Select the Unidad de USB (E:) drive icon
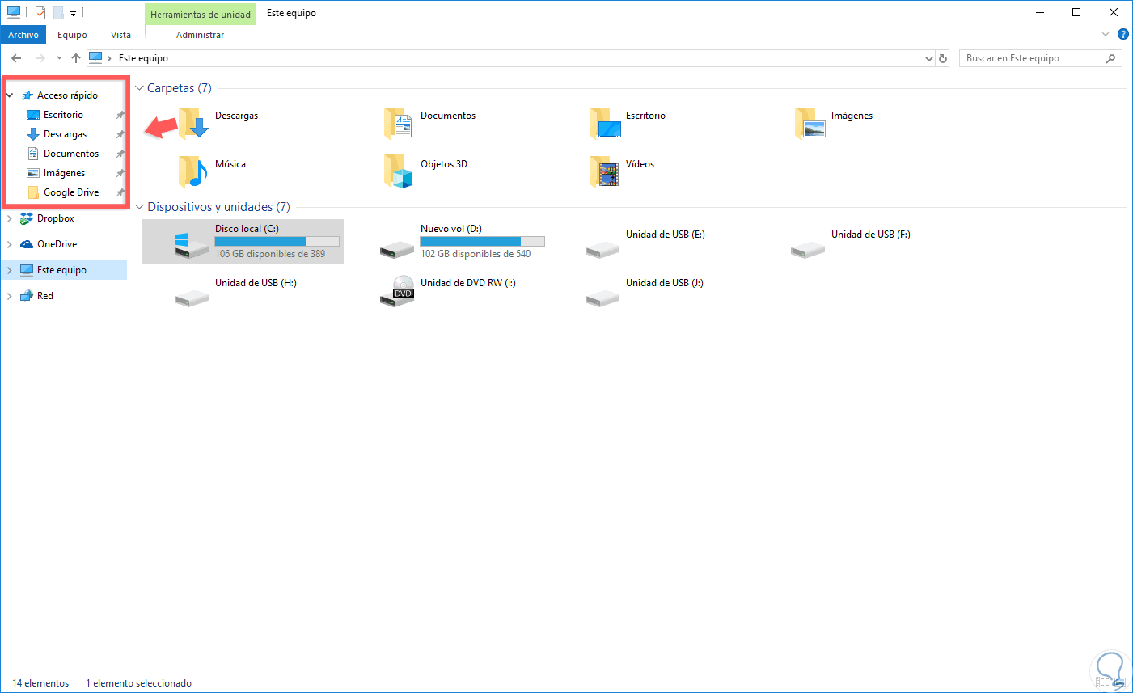Viewport: 1133px width, 693px height. pos(602,248)
